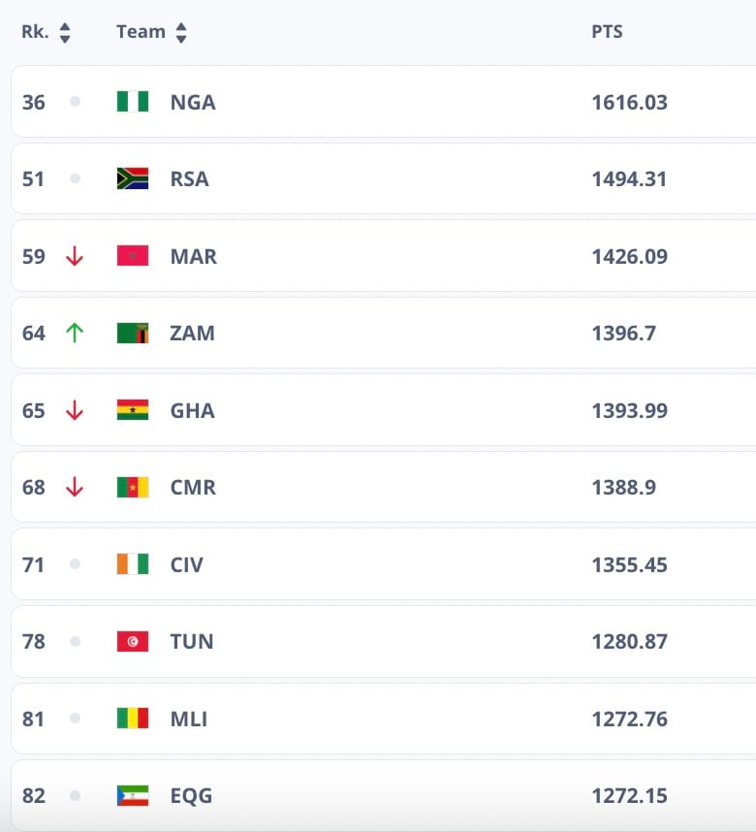Screen dimensions: 756x832
Task: Click the red down arrow beside Morocco
Action: coord(75,256)
